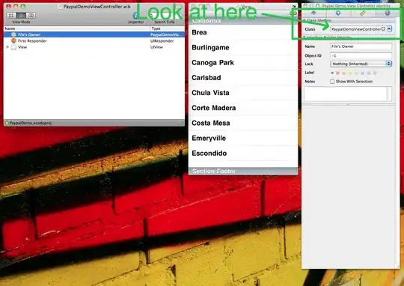Screen dimensions: 404x286
Task: Pick the red label color
Action: pos(337,73)
